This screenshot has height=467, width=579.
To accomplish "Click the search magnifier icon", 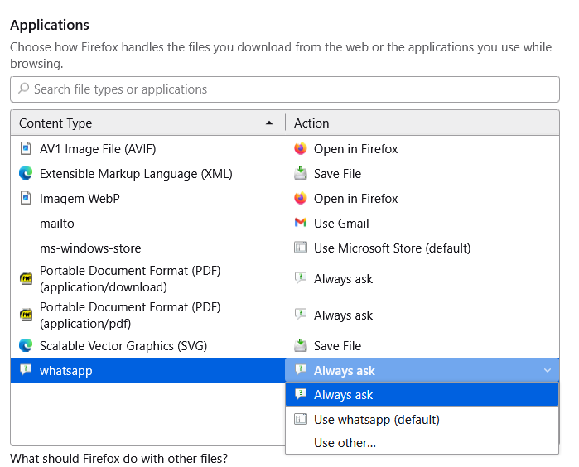I will (24, 89).
